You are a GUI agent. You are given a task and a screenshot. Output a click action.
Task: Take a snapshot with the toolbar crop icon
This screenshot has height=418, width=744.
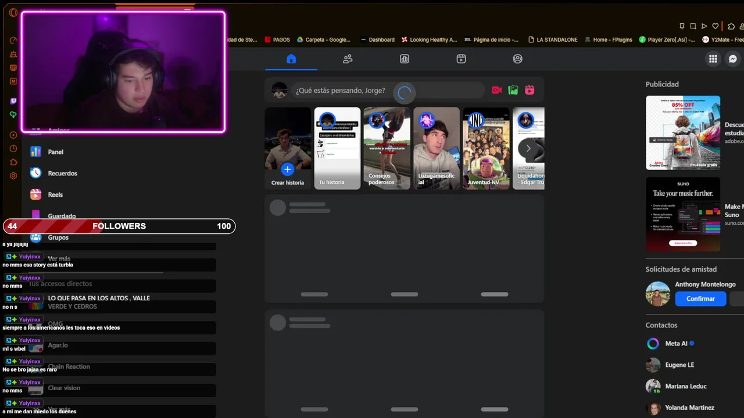[x=693, y=26]
